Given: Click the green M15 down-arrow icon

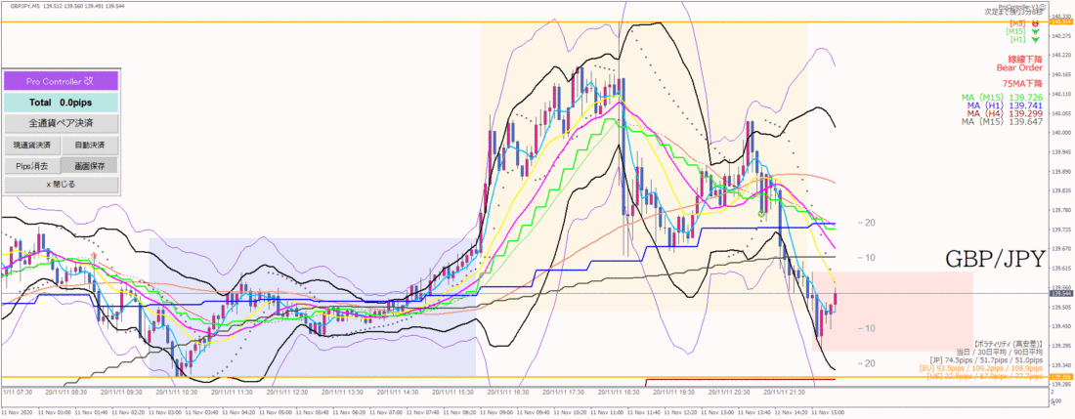Looking at the screenshot, I should tap(1035, 31).
